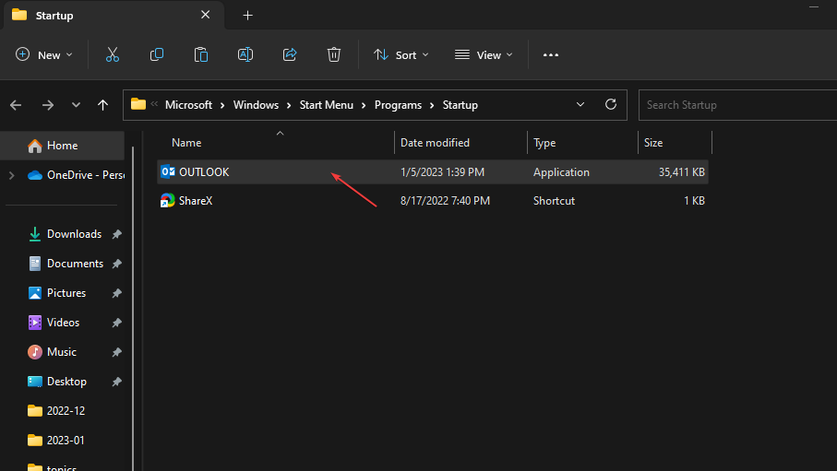Viewport: 837px width, 471px height.
Task: Expand chevron after Start Menu in breadcrumb
Action: [364, 106]
